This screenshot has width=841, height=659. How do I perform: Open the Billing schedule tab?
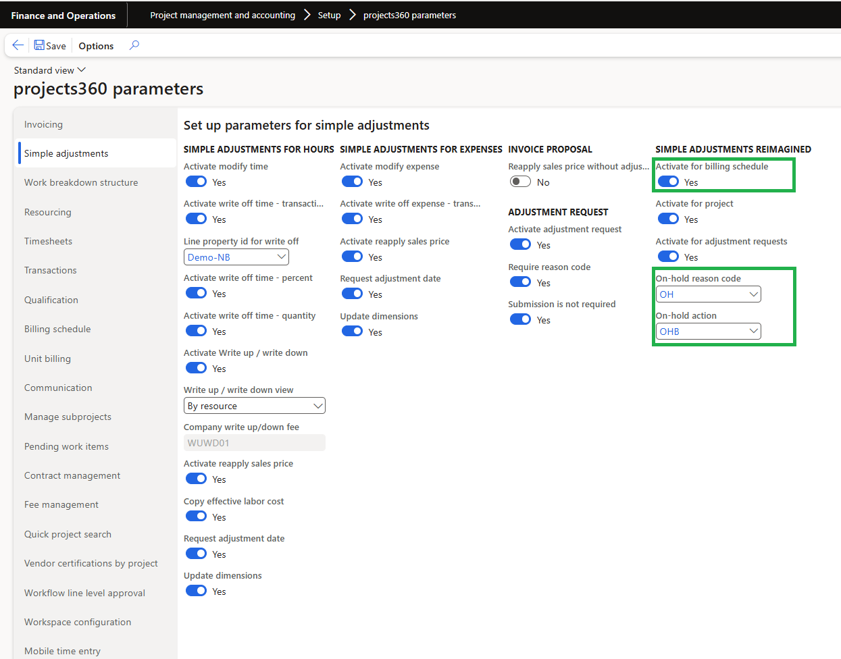click(x=57, y=329)
